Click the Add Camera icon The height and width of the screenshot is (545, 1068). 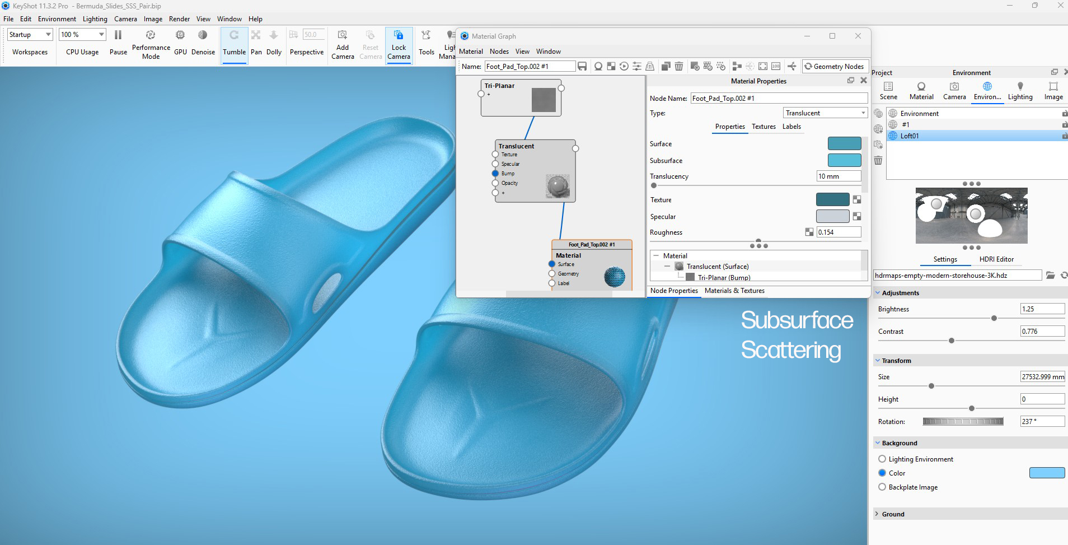tap(343, 35)
